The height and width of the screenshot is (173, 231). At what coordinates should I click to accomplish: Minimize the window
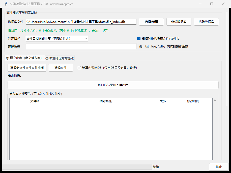[200, 4]
